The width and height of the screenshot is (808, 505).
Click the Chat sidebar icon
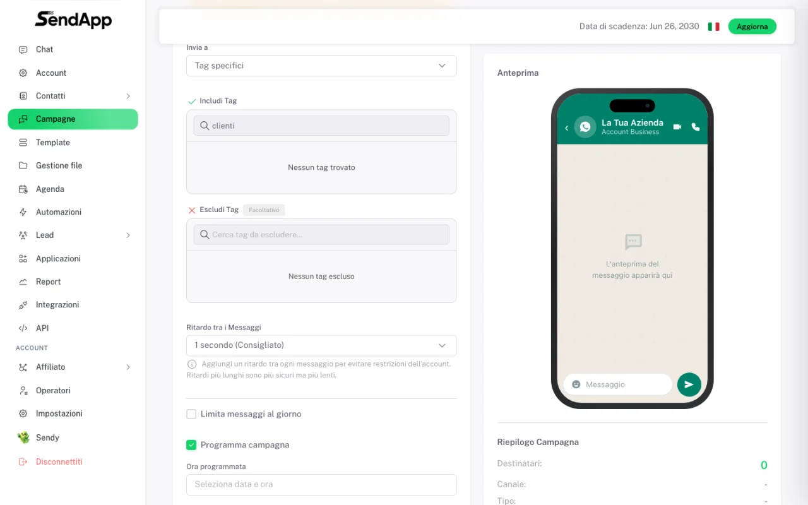[x=23, y=49]
